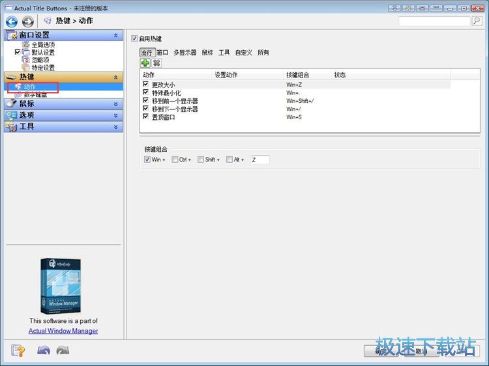
Task: Switch to the 多显示器 tab
Action: (x=185, y=53)
